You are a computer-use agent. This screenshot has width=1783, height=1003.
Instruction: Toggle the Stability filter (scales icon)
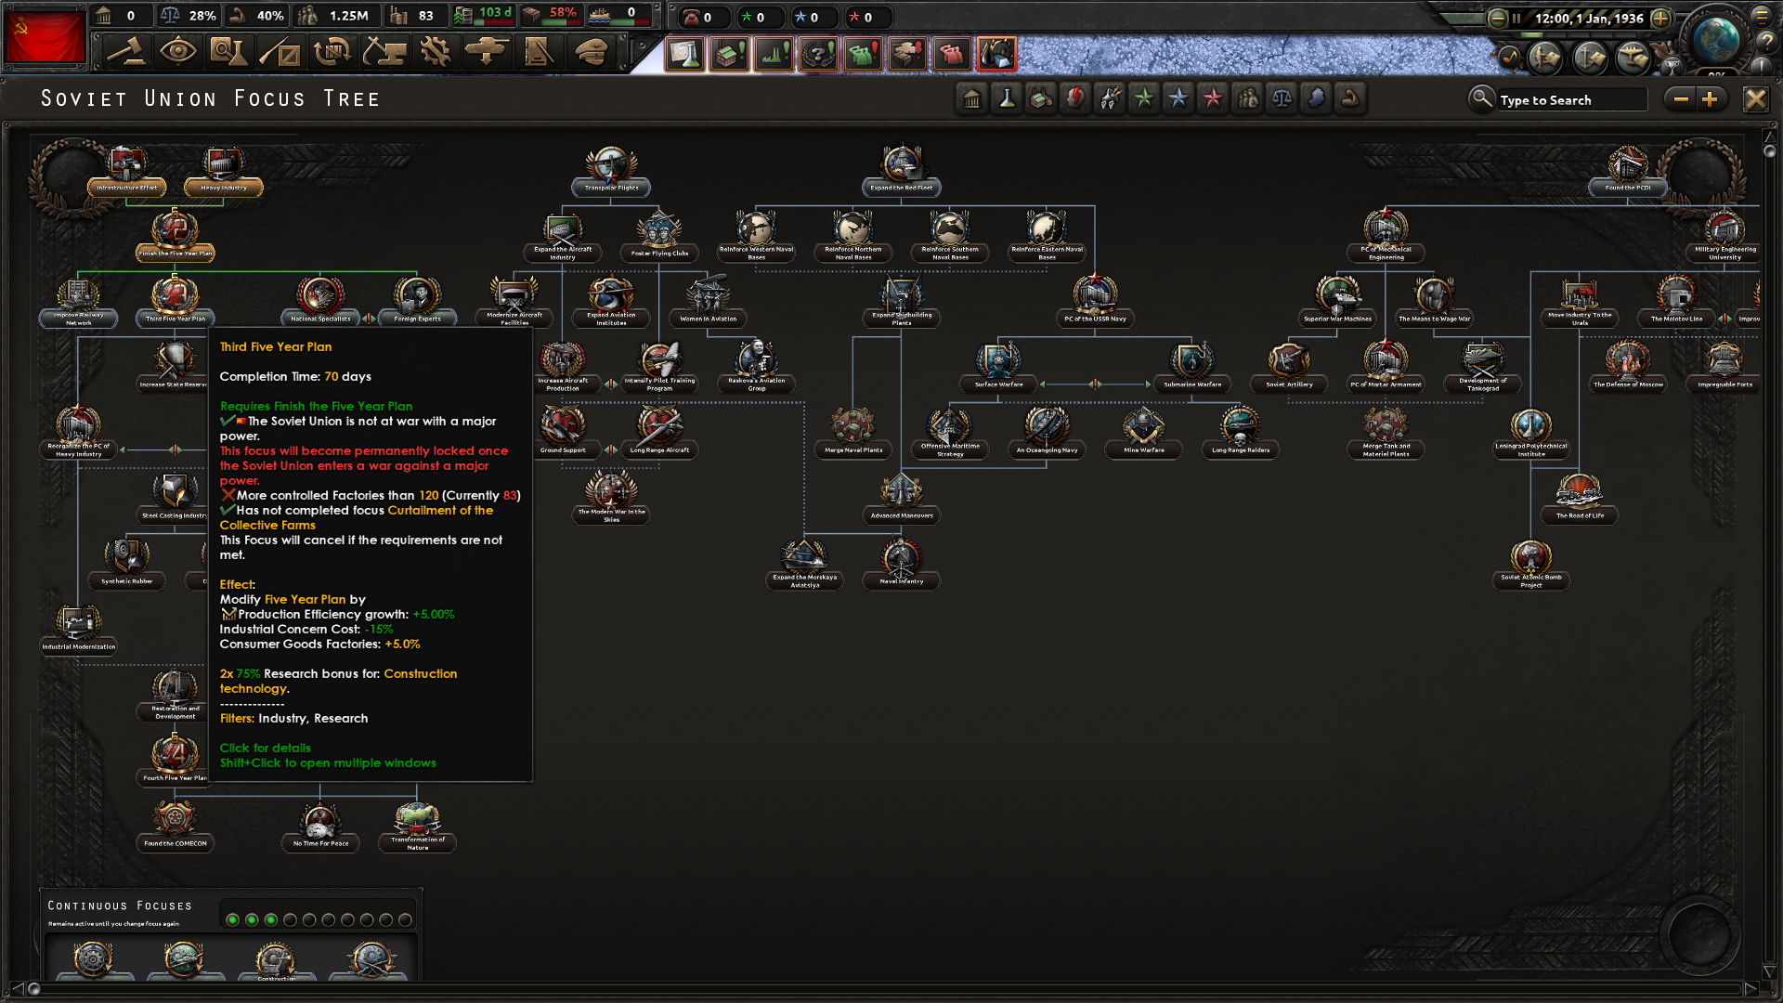click(x=1282, y=98)
